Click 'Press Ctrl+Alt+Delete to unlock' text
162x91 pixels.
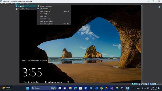pos(35,61)
